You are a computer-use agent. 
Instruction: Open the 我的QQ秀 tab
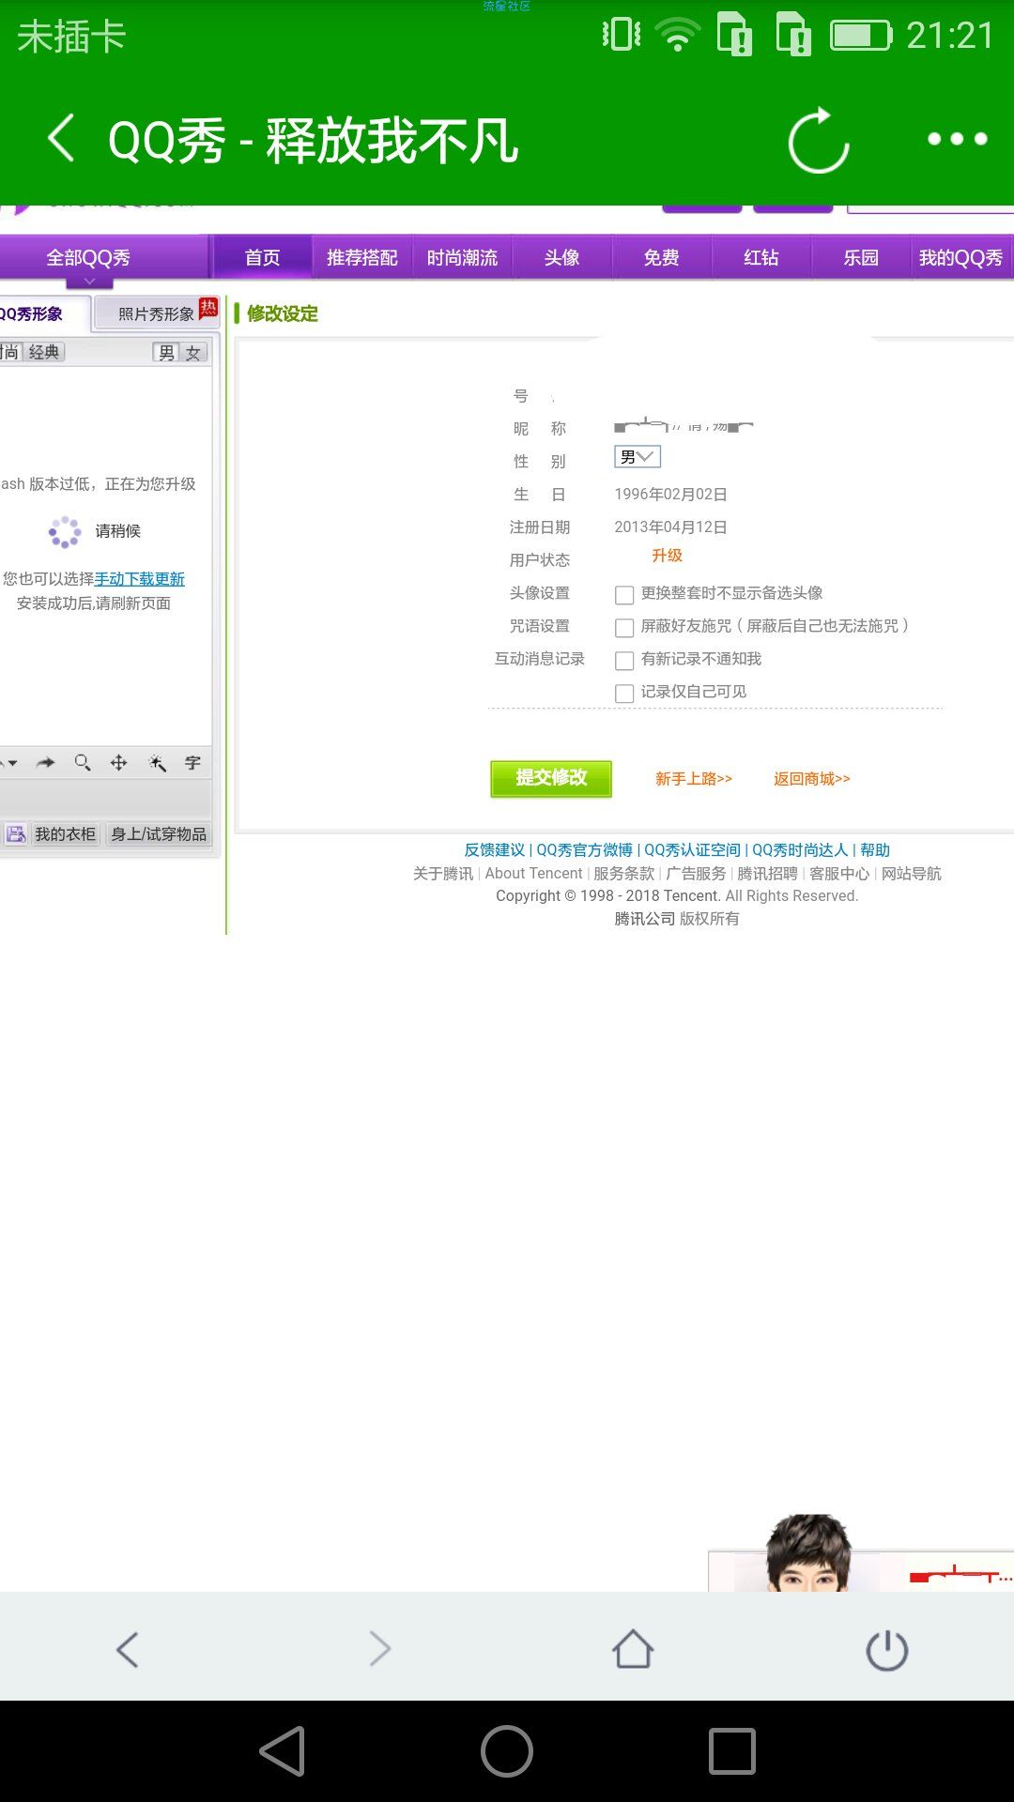click(960, 257)
